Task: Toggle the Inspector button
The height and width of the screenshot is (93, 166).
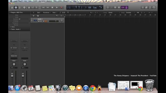Action: [x=16, y=7]
